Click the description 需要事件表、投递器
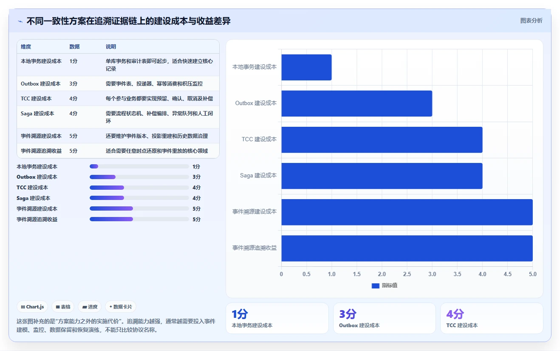 point(154,84)
